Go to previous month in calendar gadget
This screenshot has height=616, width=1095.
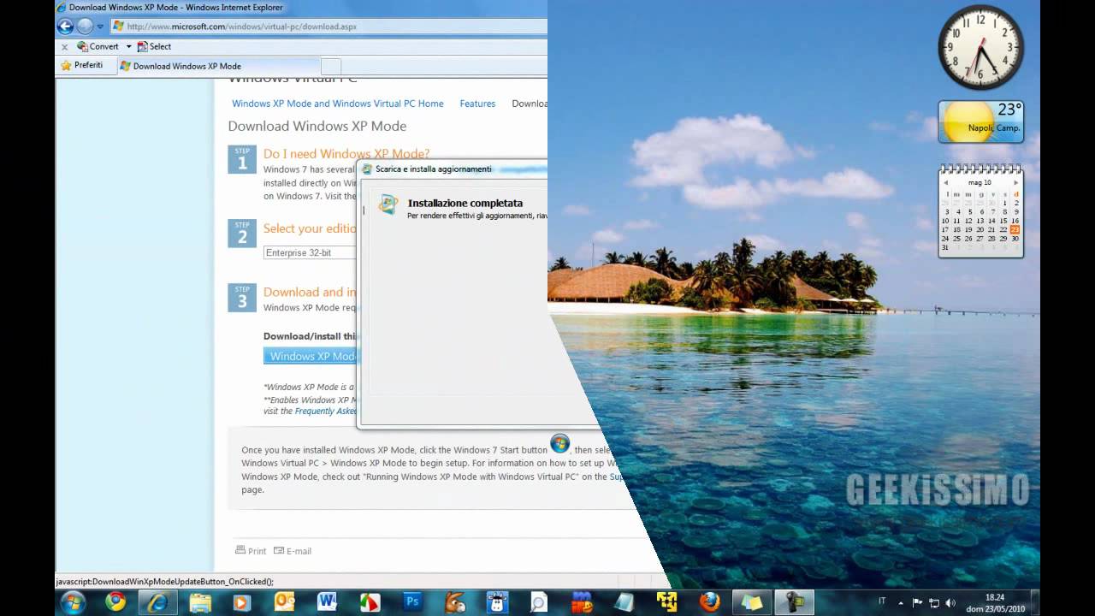946,182
